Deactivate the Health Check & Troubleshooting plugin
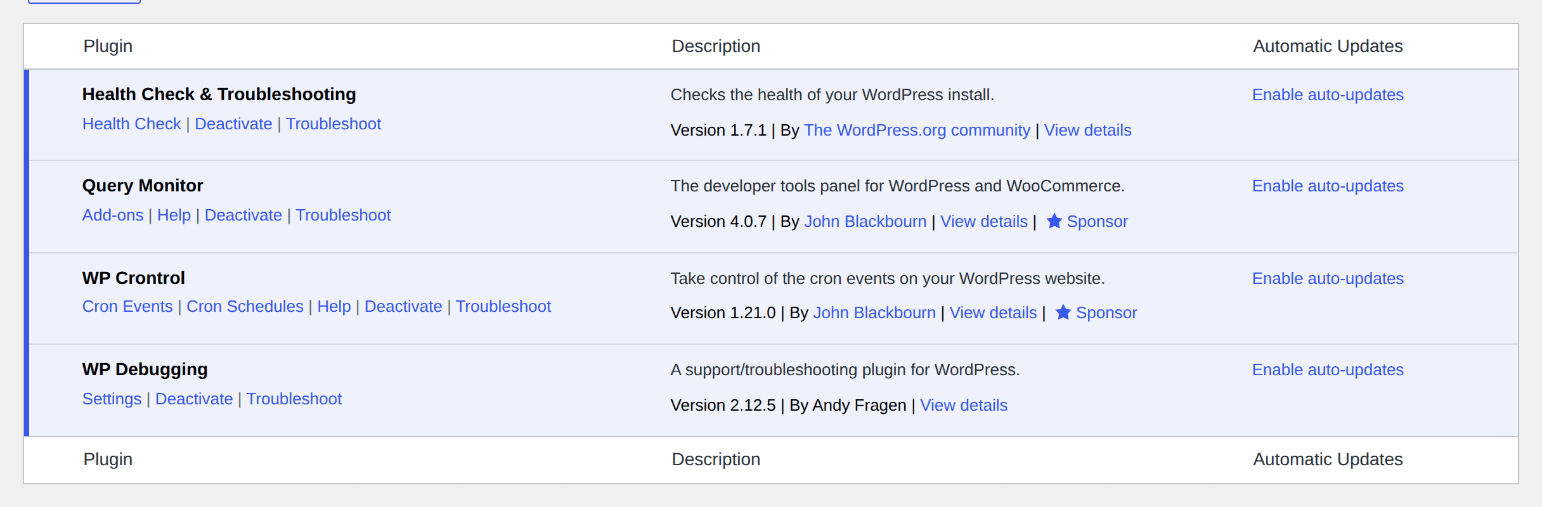The width and height of the screenshot is (1542, 507). [233, 124]
